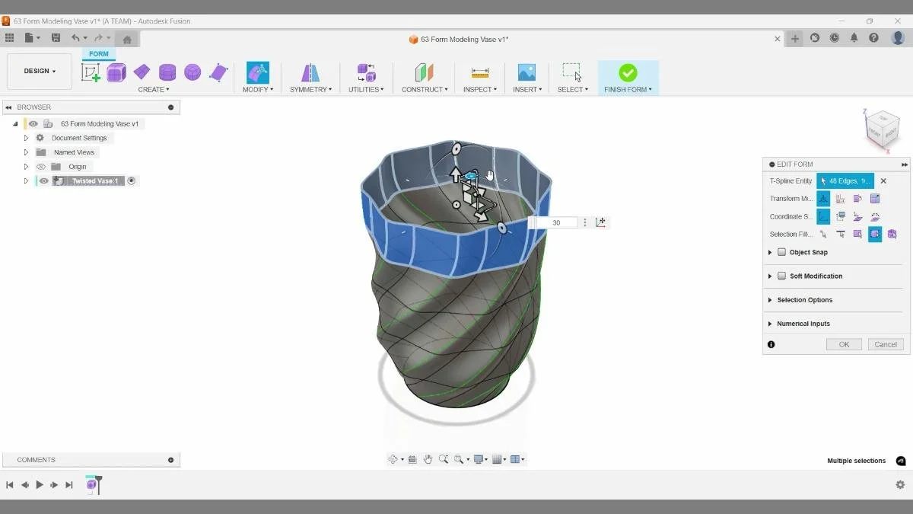Enable the Object Snap checkbox

[782, 252]
